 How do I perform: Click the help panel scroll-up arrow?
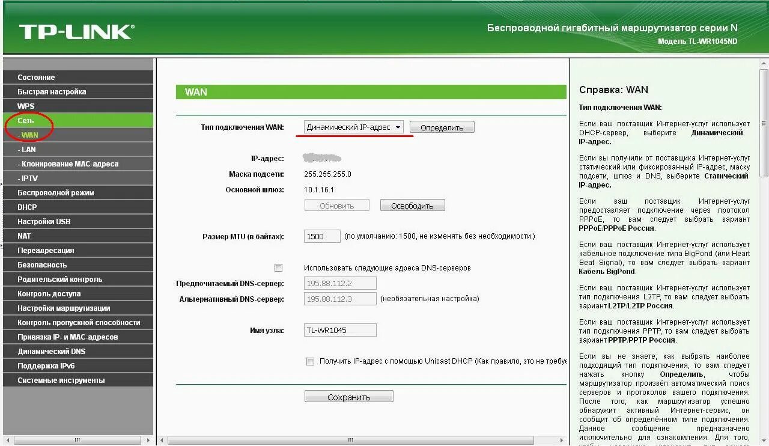tap(764, 63)
